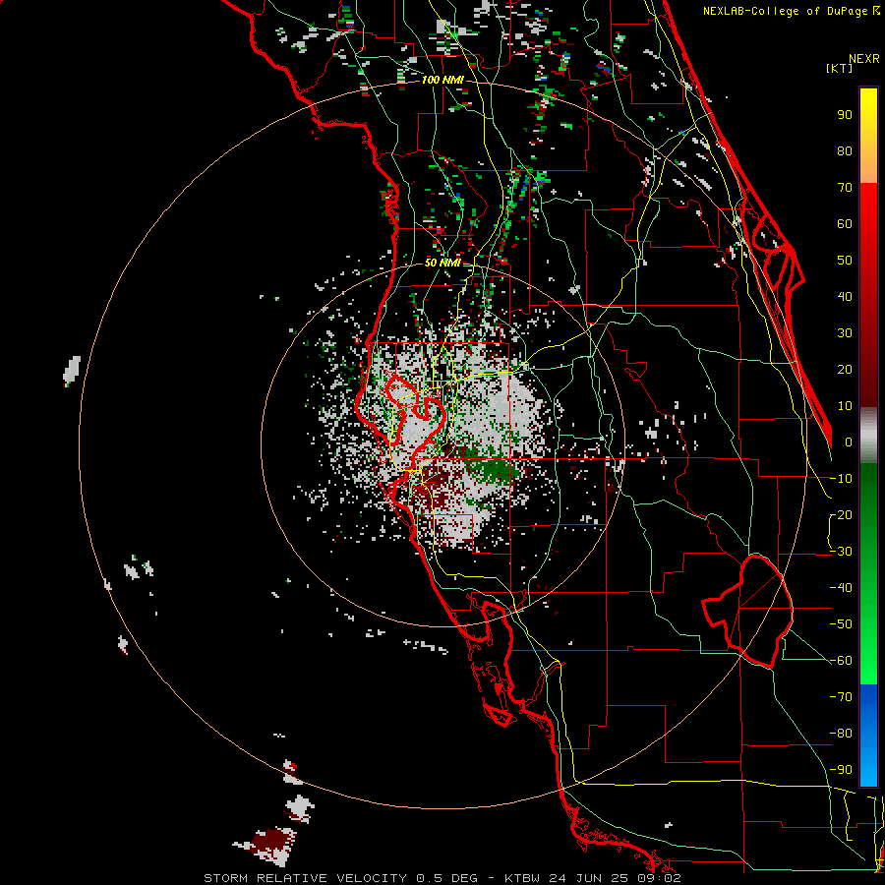The width and height of the screenshot is (885, 885).
Task: Click the -40 scale value
Action: 841,588
